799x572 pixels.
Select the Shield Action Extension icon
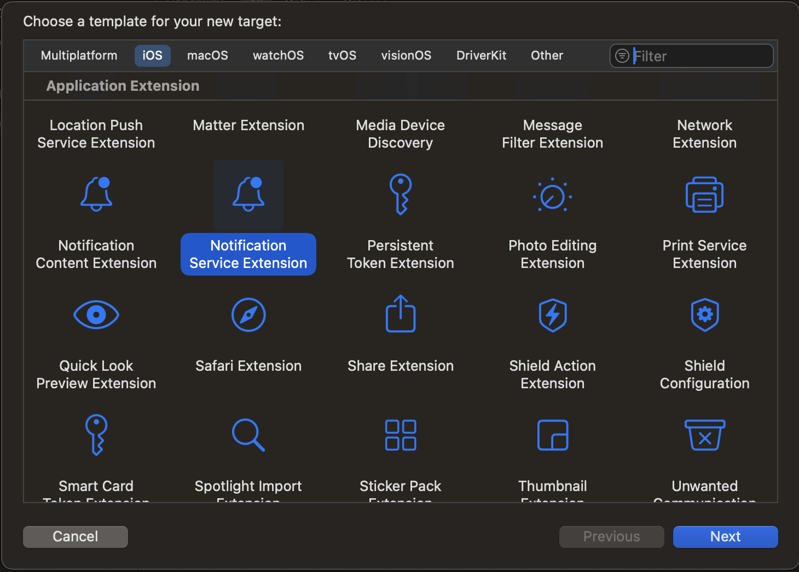pos(552,315)
